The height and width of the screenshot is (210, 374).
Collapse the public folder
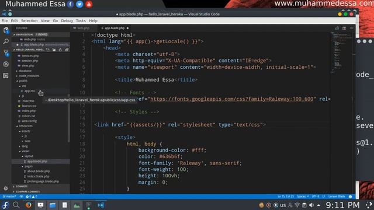[23, 80]
